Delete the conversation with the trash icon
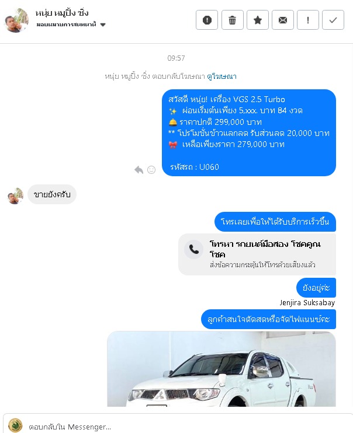Viewport: 353px width, 433px height. (x=233, y=20)
